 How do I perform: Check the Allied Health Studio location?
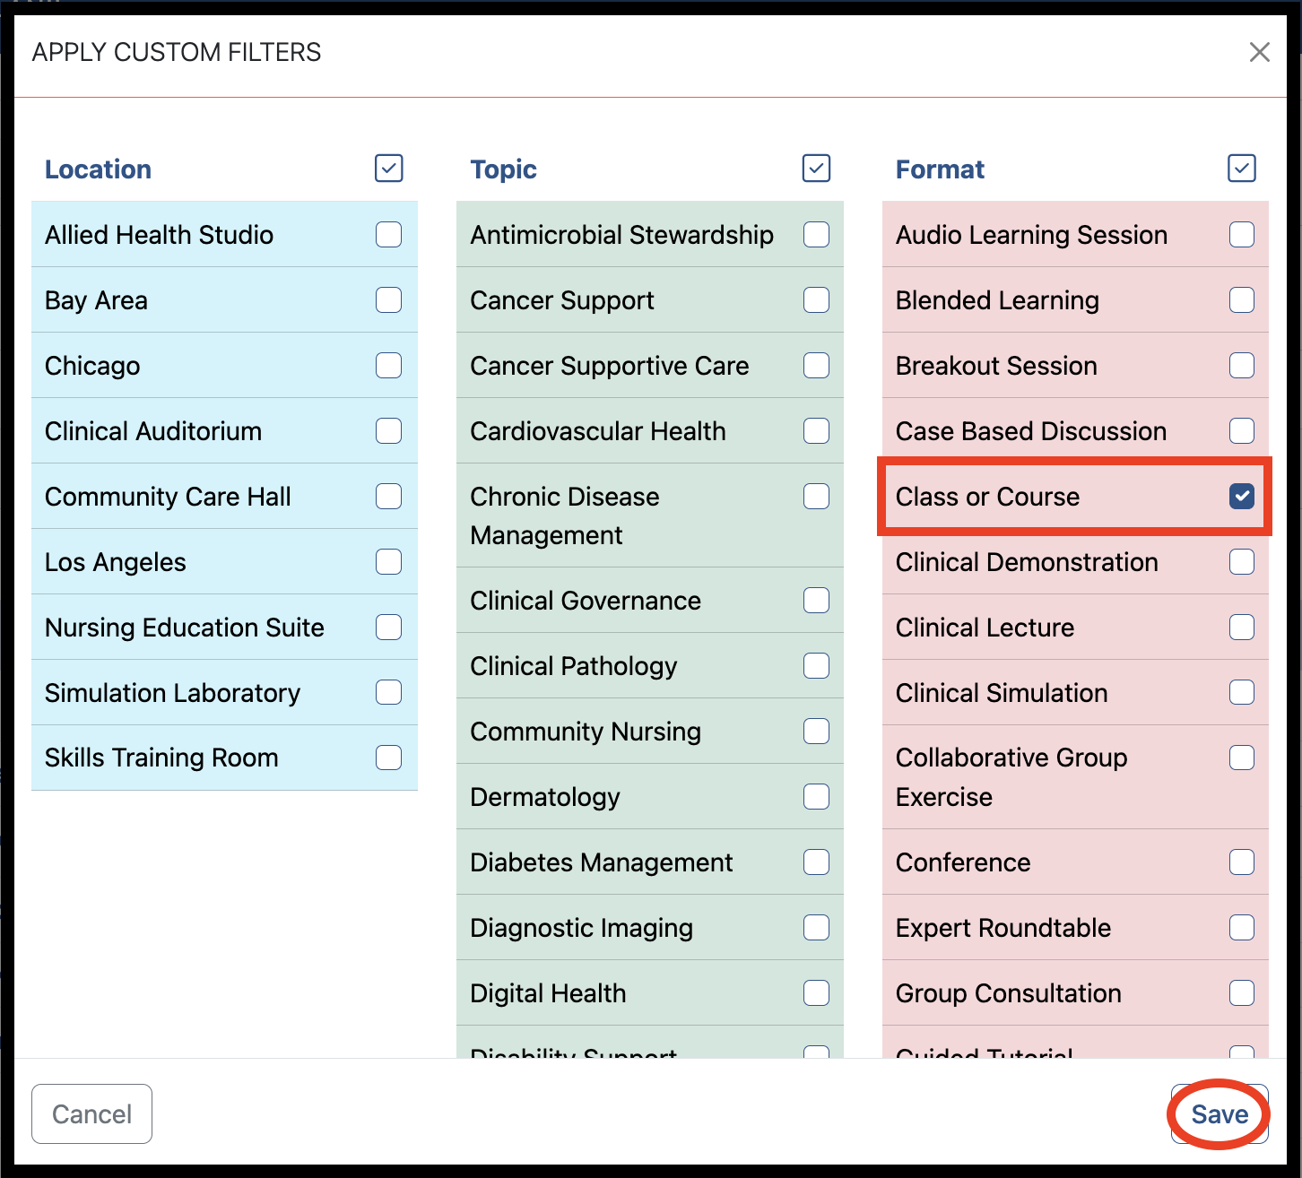[x=389, y=235]
